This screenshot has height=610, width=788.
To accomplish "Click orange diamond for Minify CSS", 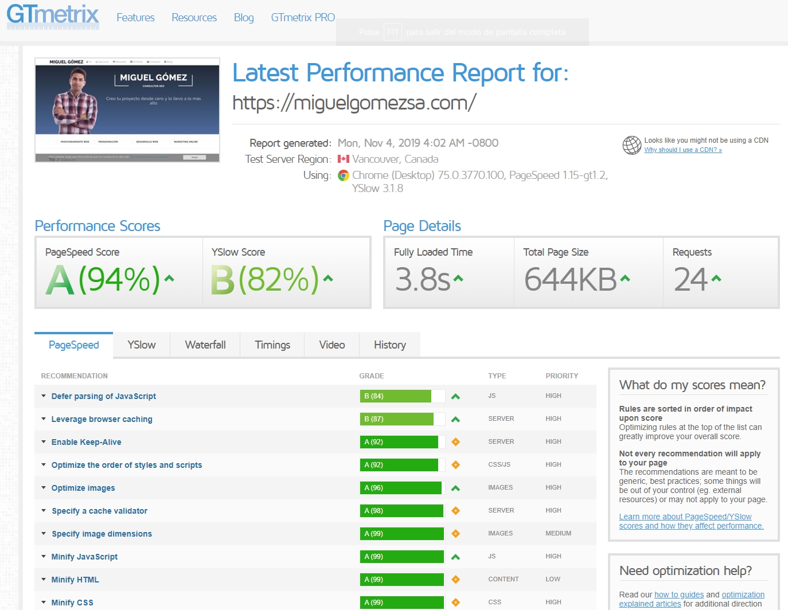I will (455, 603).
